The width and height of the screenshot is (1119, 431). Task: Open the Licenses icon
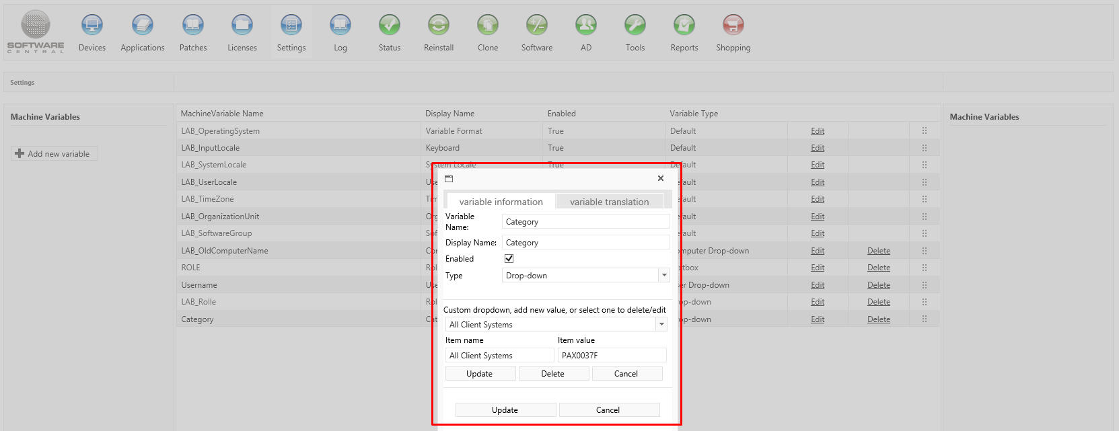pos(242,26)
